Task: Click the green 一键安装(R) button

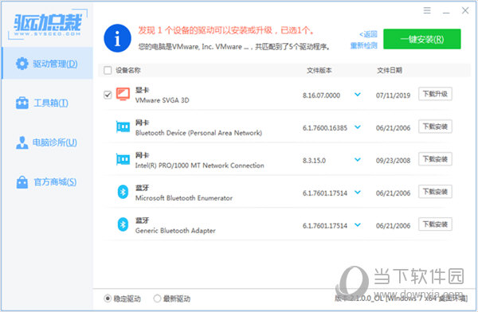Action: coord(422,39)
